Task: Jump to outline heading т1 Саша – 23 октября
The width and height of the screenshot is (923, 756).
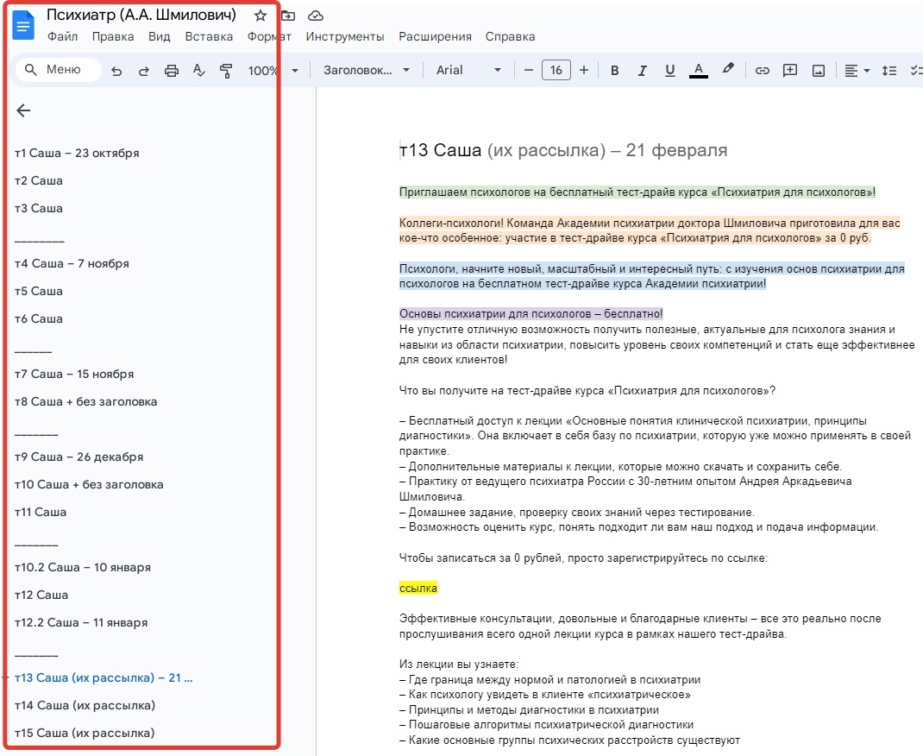Action: [x=77, y=153]
